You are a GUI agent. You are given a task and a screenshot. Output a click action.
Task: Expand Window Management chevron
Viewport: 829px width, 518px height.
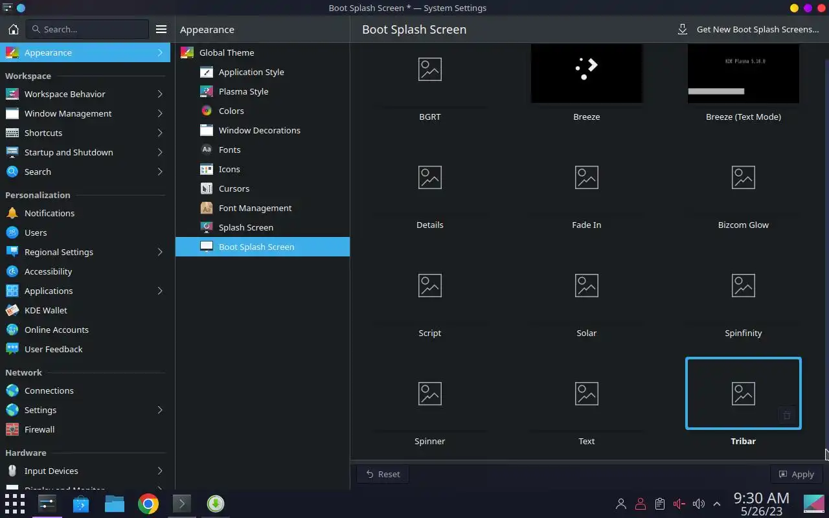[160, 113]
